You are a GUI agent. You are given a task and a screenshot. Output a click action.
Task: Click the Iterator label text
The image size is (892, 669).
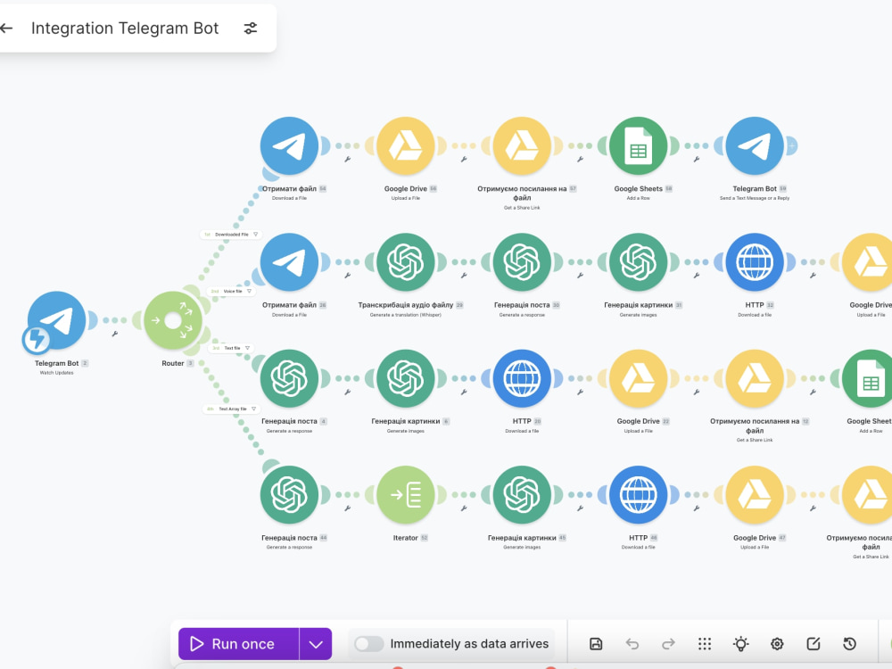pyautogui.click(x=405, y=538)
